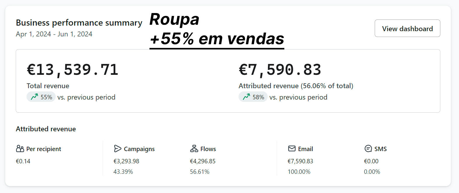Click the Roupa overlay title text

pos(174,20)
